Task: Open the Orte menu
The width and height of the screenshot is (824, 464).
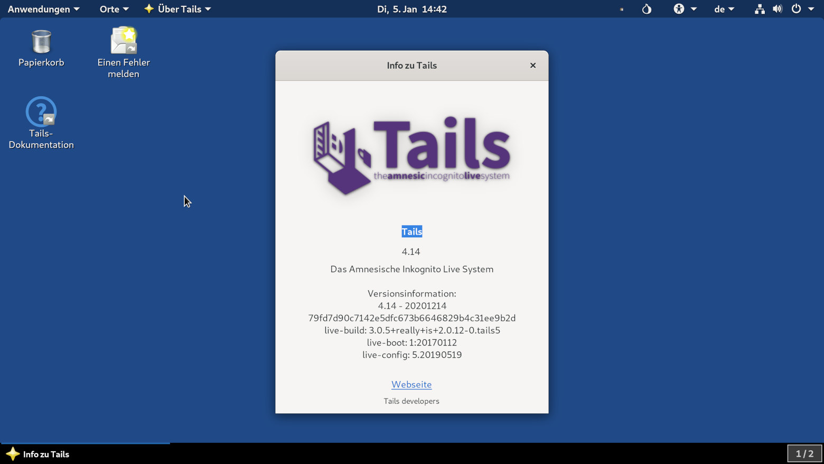Action: click(x=114, y=9)
